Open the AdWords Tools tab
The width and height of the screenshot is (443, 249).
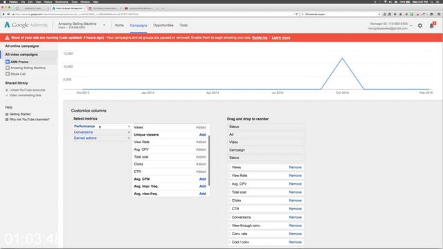tap(183, 25)
